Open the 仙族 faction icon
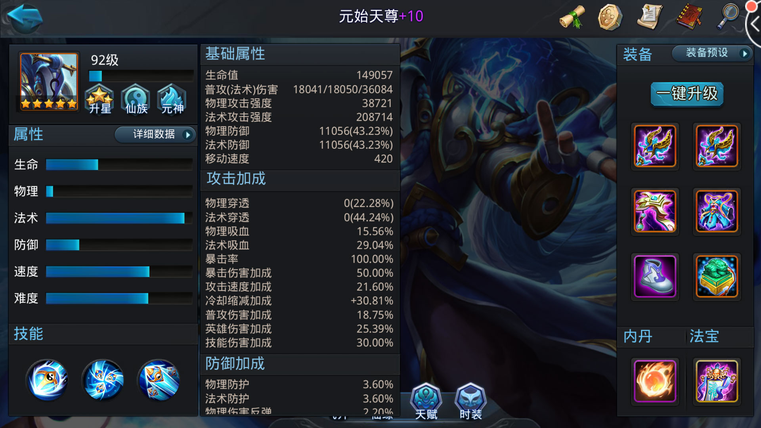 pos(136,99)
